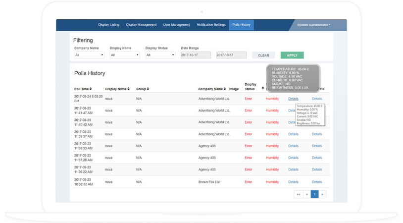Advance to the next results page
403x223 pixels.
coord(322,194)
